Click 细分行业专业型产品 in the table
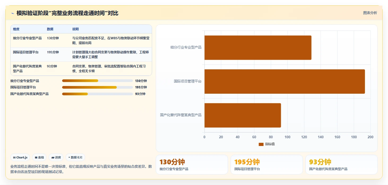 tap(27, 38)
